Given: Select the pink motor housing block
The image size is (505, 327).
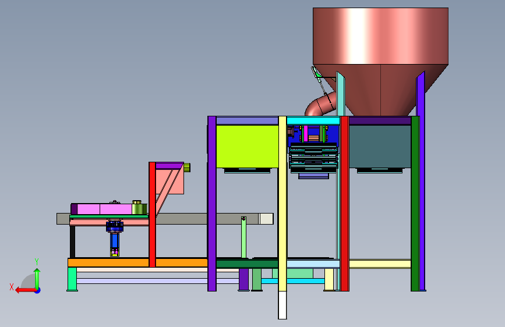Looking at the screenshot, I should click(104, 209).
